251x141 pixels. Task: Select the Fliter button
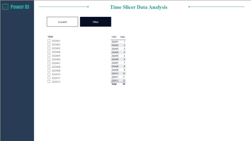96,22
